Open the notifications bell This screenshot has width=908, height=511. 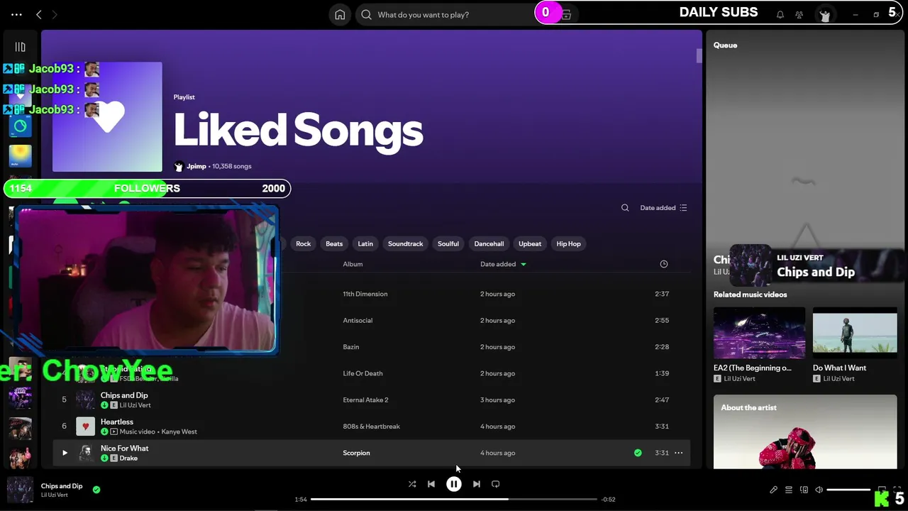[x=780, y=14]
